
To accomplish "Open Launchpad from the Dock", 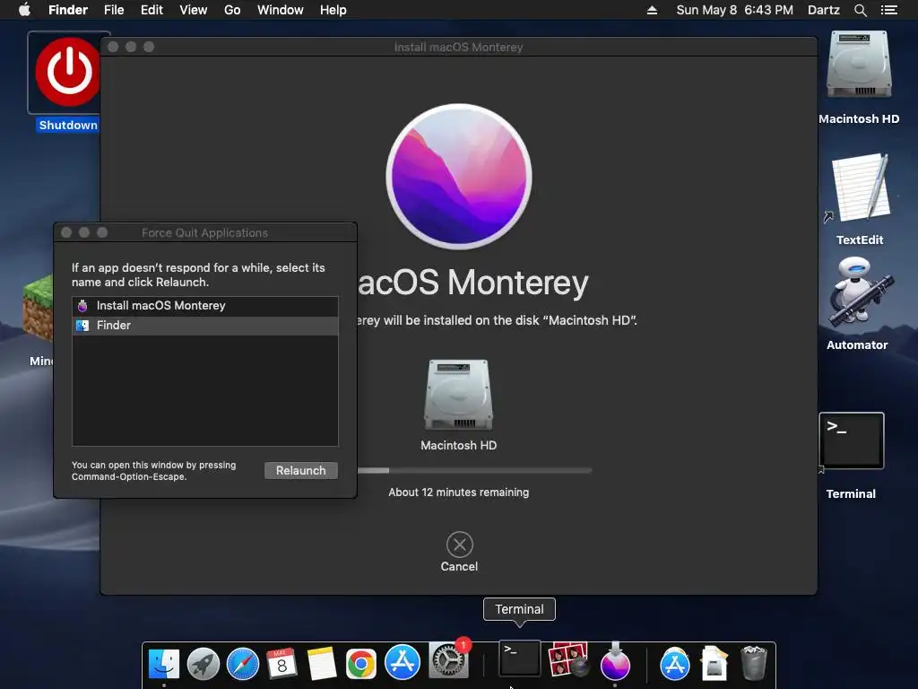I will [x=204, y=664].
